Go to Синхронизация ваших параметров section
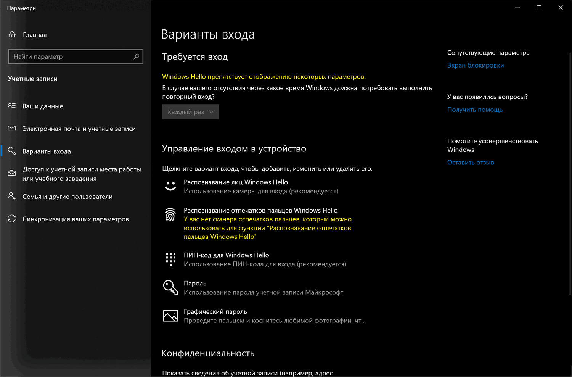572x377 pixels. pos(76,219)
